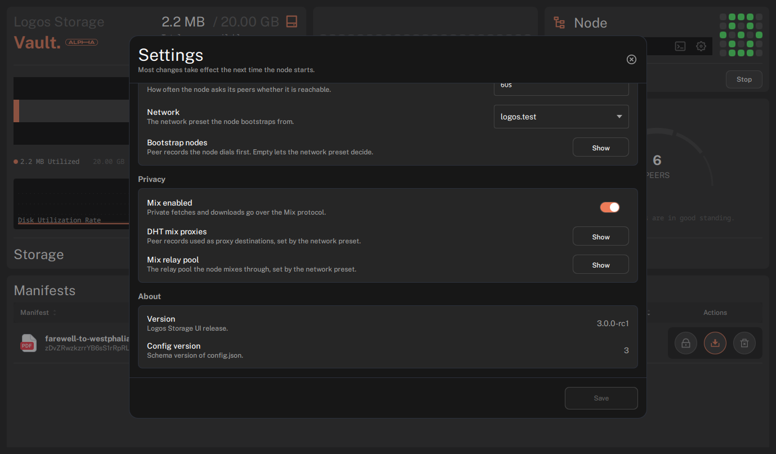Screen dimensions: 776x454
Task: Show the DHT mix proxies
Action: (601, 236)
